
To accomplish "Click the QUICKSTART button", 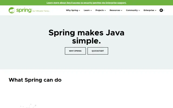I will pos(98,51).
